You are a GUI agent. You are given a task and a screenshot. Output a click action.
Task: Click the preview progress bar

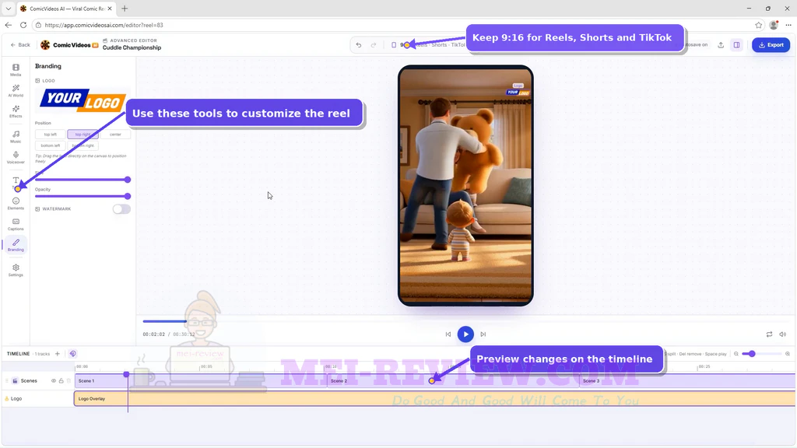(465, 321)
